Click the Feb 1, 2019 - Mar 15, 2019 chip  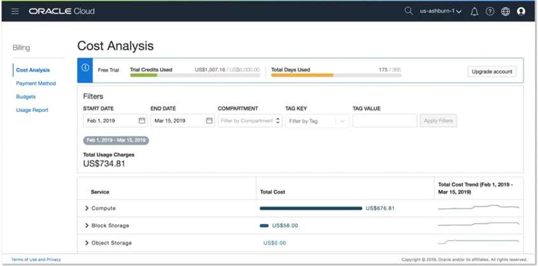click(116, 140)
